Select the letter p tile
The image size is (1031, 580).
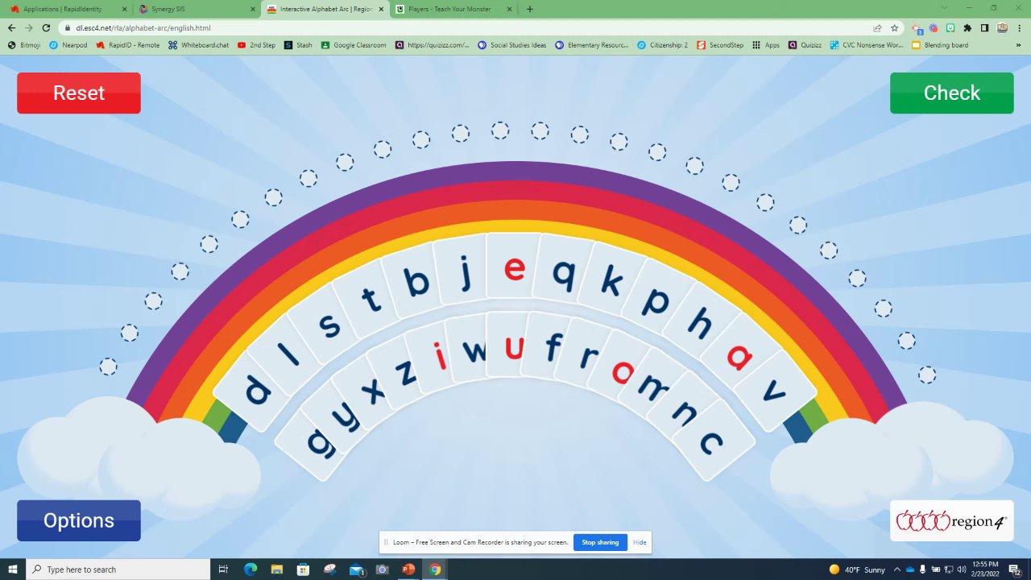656,300
